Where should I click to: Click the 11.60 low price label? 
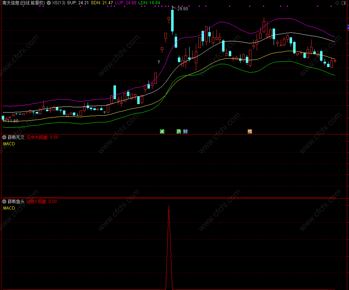13,121
